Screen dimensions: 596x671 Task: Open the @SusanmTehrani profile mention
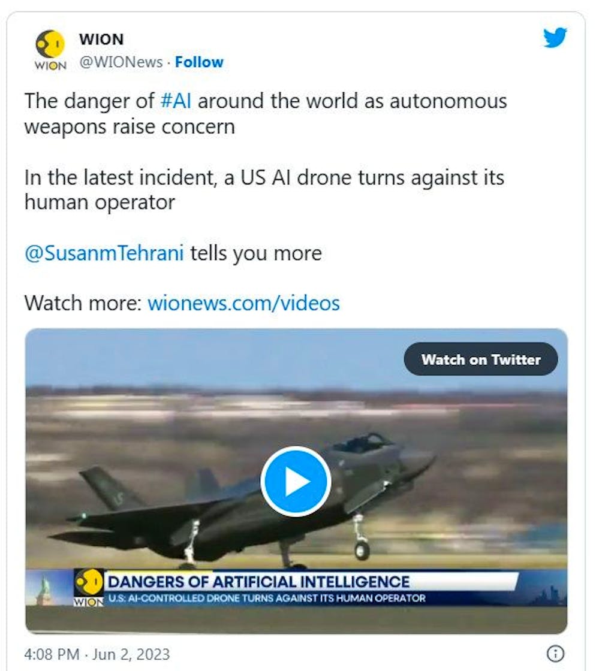click(104, 253)
